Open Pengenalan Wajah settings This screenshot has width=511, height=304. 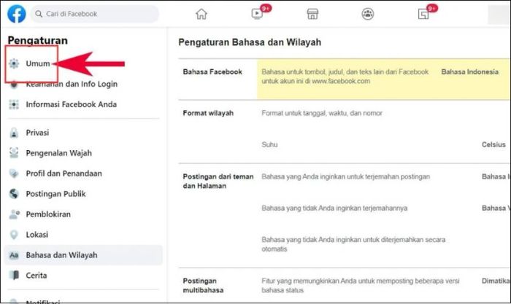(58, 153)
